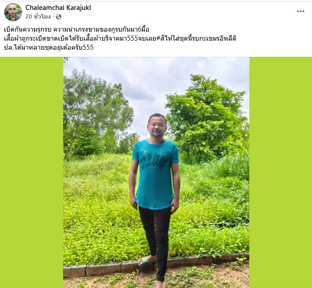Open the Chaleamchai Karajukl profile name link

click(58, 8)
